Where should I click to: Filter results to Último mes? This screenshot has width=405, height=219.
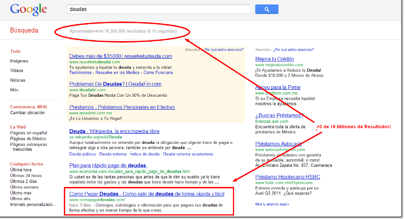(21, 193)
